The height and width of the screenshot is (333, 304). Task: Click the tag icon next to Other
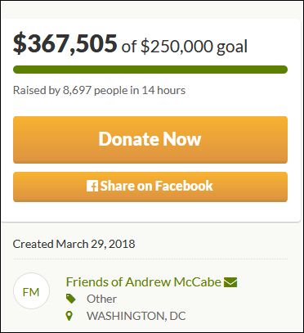pyautogui.click(x=71, y=299)
